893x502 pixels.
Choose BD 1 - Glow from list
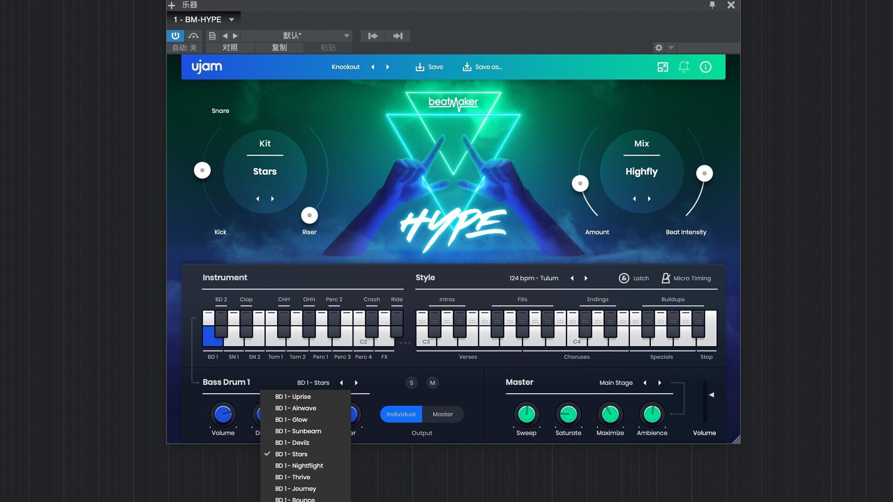tap(305, 420)
